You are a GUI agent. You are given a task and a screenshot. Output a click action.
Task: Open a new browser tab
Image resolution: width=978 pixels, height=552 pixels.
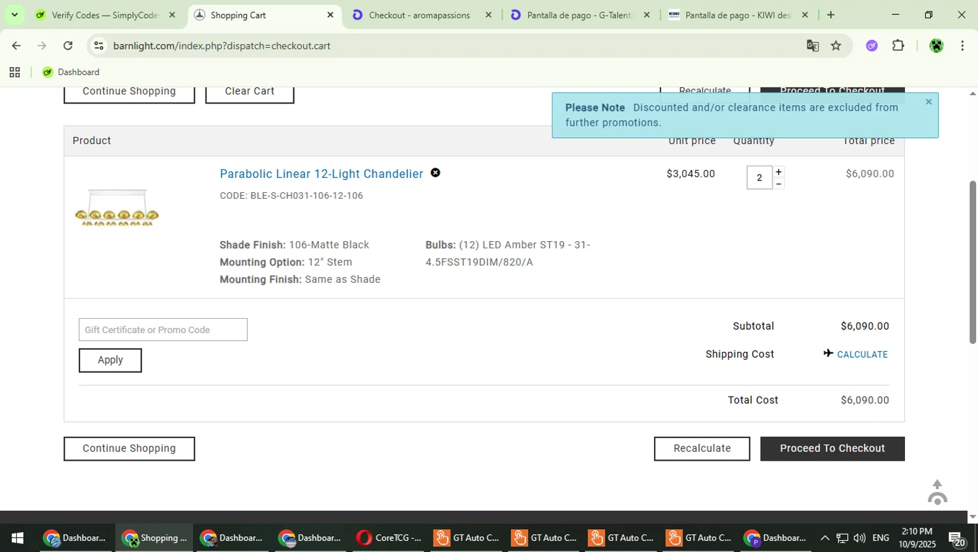coord(831,14)
